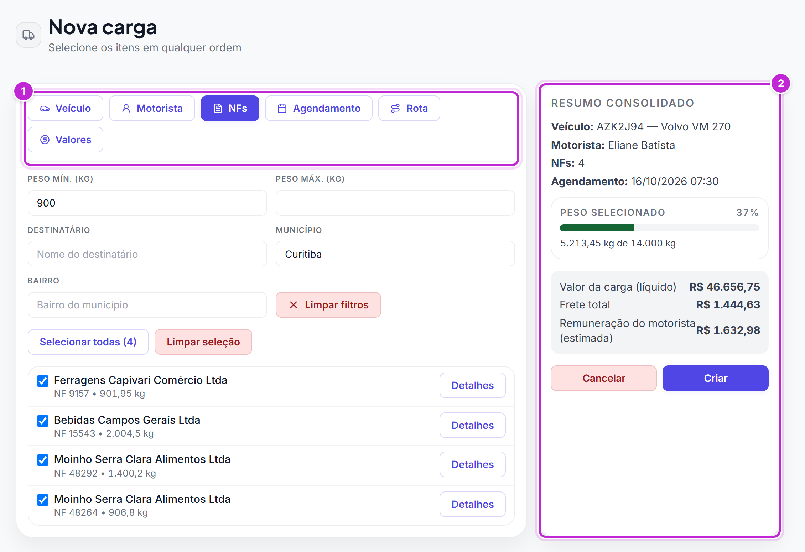The width and height of the screenshot is (805, 552).
Task: Click the Criar button
Action: 716,378
